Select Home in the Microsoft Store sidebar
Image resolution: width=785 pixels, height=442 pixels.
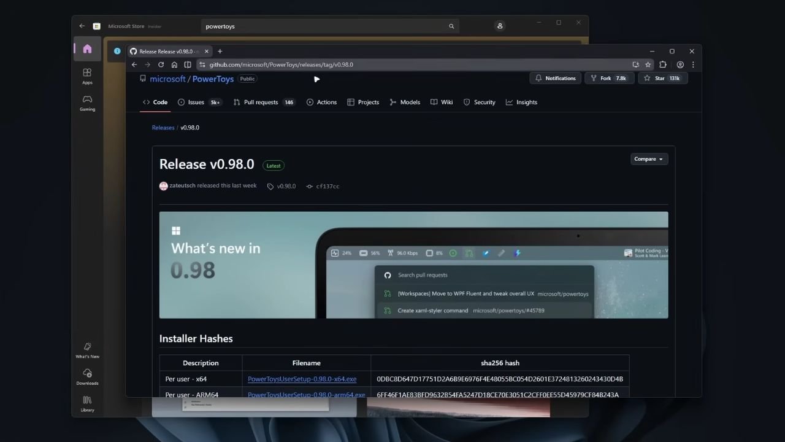[87, 48]
